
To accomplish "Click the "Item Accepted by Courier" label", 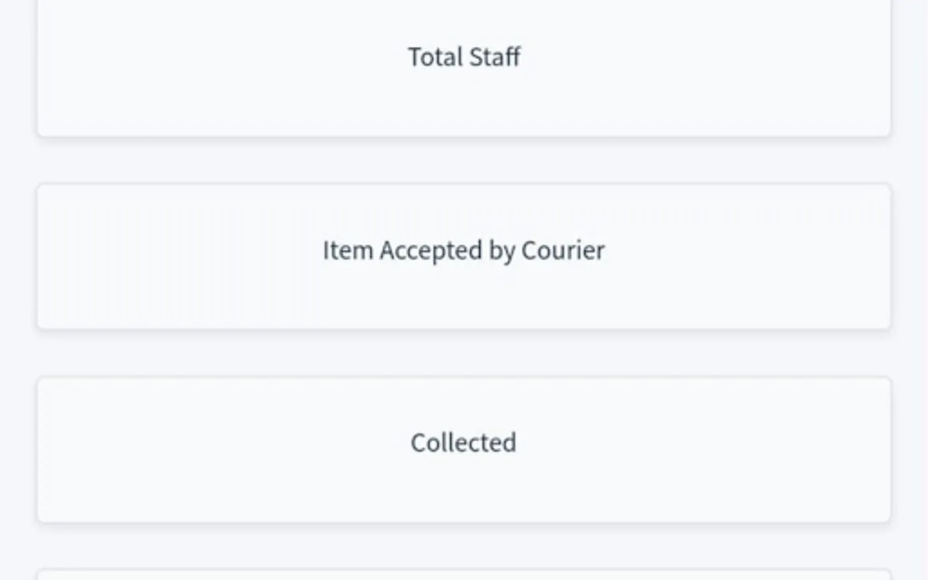I will point(464,250).
